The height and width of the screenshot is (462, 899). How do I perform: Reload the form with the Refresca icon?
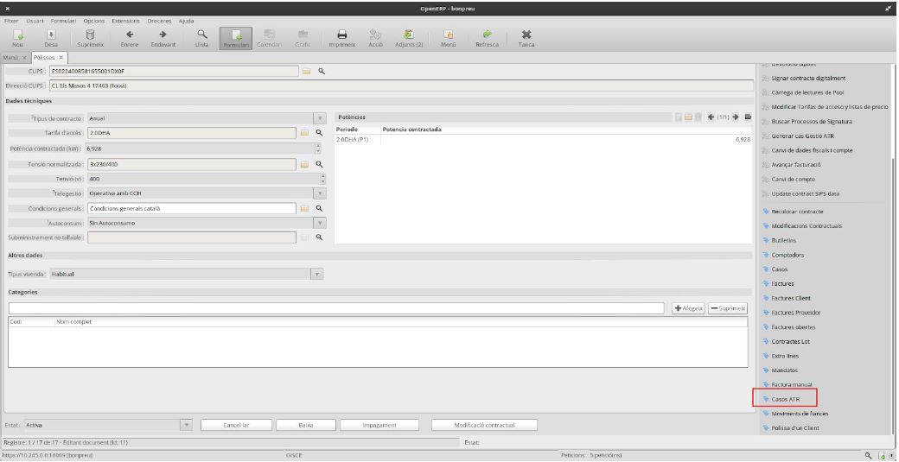click(x=487, y=37)
